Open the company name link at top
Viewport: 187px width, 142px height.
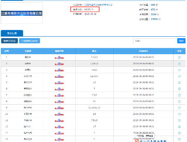point(98,5)
